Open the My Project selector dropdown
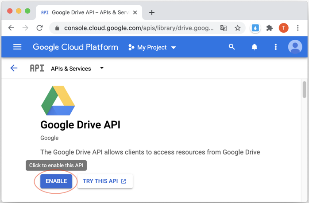The width and height of the screenshot is (309, 203). (x=152, y=47)
